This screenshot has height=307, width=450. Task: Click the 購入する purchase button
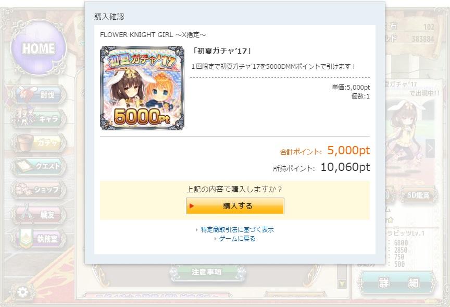(235, 206)
